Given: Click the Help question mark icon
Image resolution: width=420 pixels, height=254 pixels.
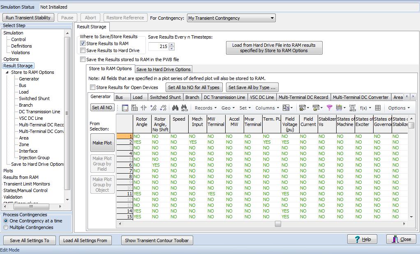Looking at the screenshot, I should (357, 239).
